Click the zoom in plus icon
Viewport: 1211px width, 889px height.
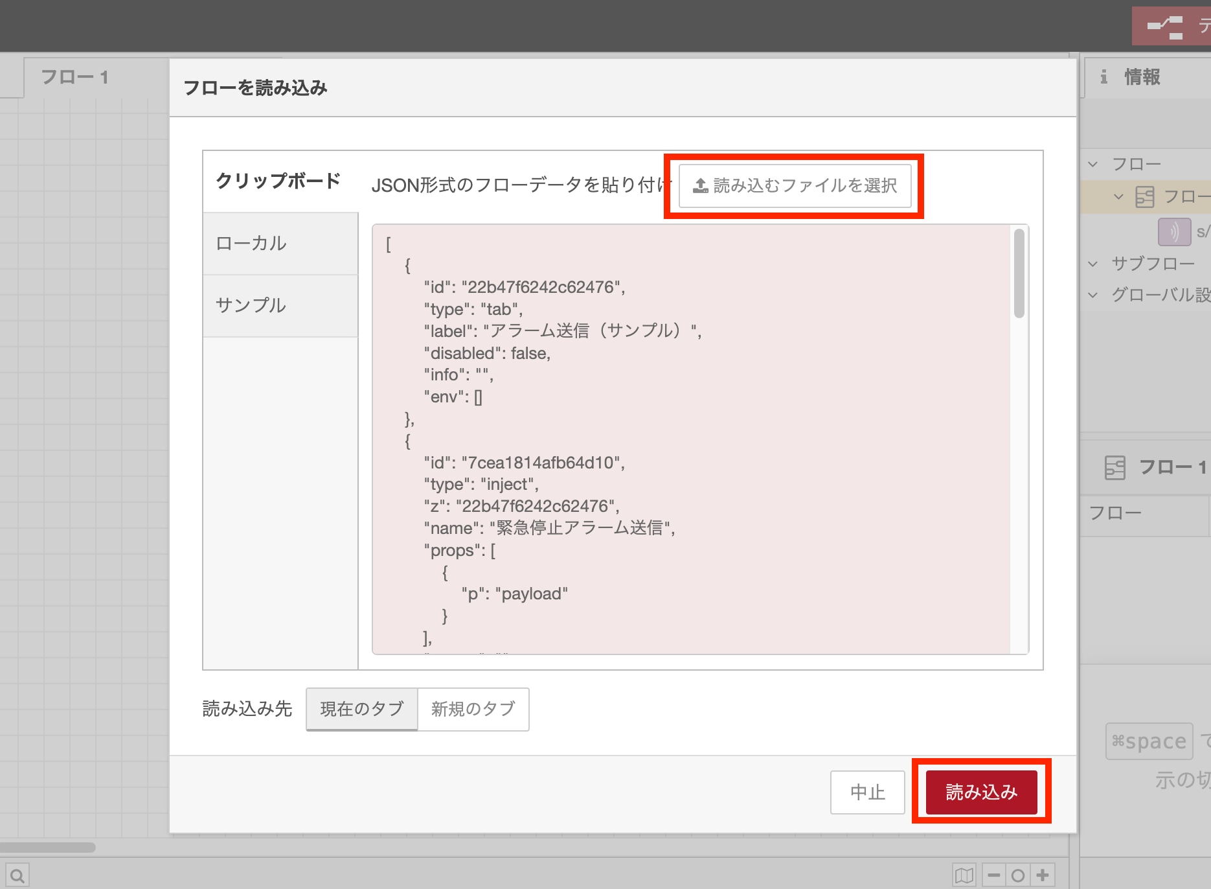click(x=1043, y=876)
